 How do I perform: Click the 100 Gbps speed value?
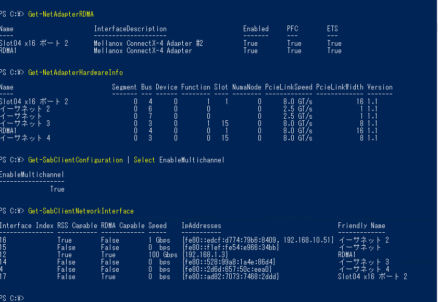[163, 255]
